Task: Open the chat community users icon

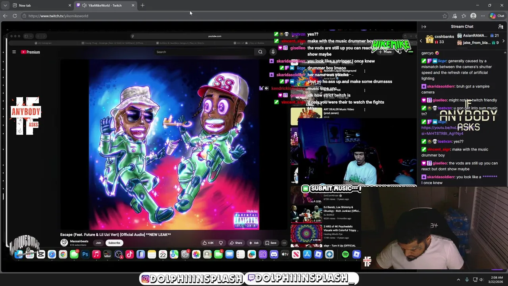Action: [501, 27]
